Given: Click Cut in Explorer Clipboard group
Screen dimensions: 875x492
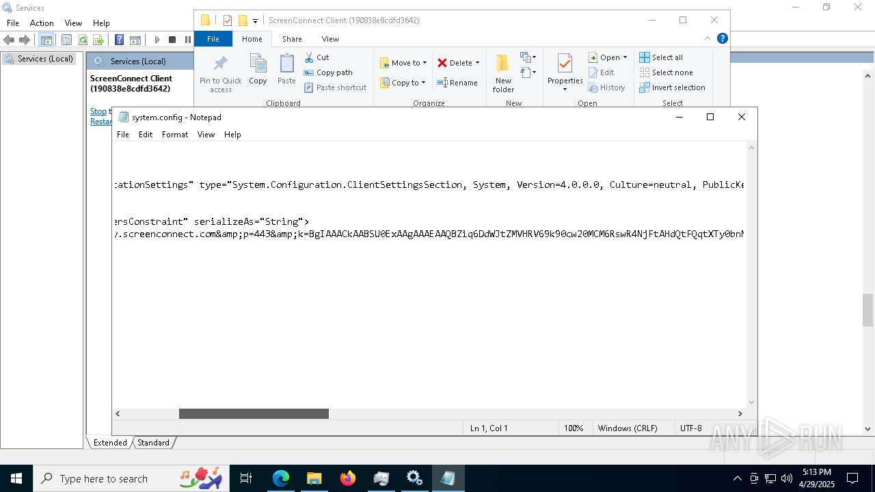Looking at the screenshot, I should [x=317, y=57].
